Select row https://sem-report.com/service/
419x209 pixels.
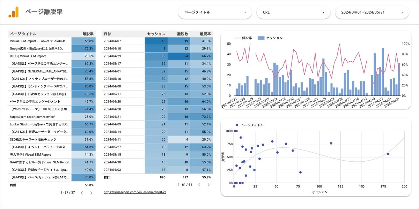tap(52, 117)
